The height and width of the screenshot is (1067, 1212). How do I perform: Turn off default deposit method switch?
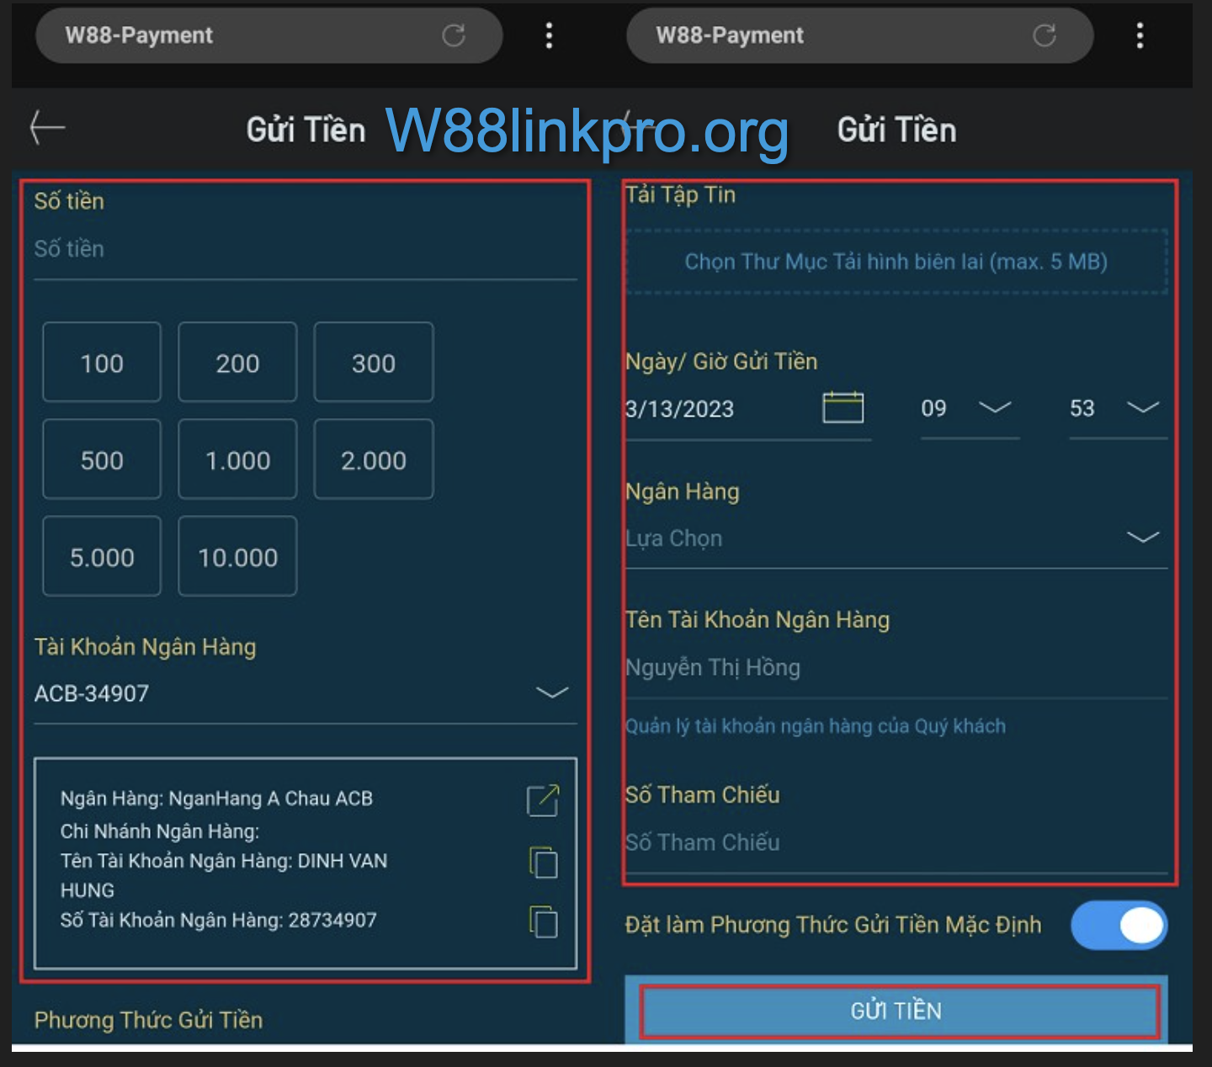[1119, 926]
